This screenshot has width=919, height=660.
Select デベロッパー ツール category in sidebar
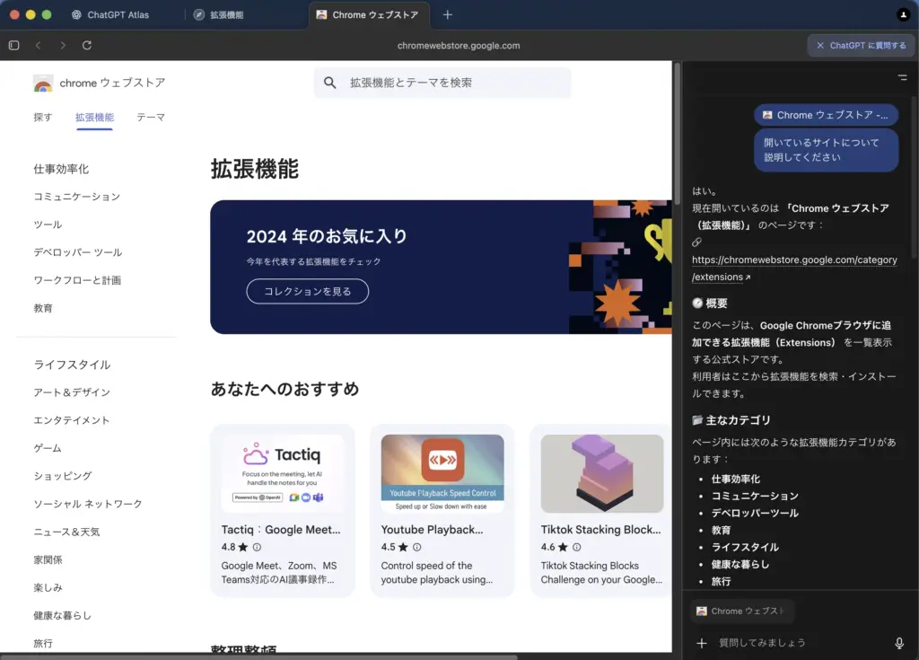(x=77, y=252)
